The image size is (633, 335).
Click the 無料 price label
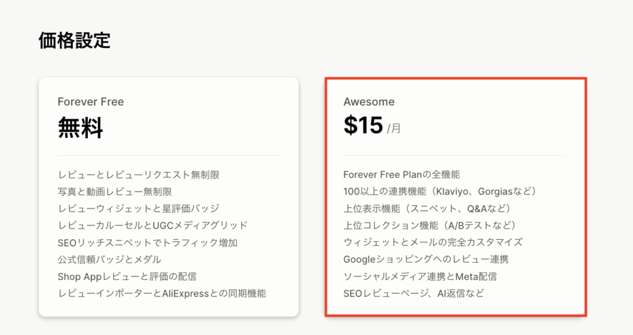pos(80,129)
